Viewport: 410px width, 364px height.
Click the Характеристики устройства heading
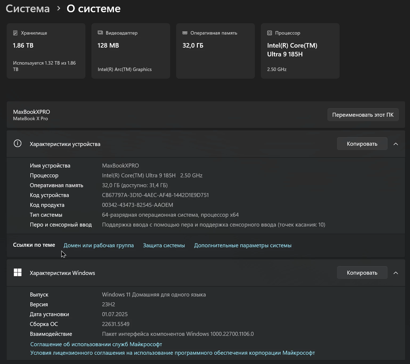65,144
